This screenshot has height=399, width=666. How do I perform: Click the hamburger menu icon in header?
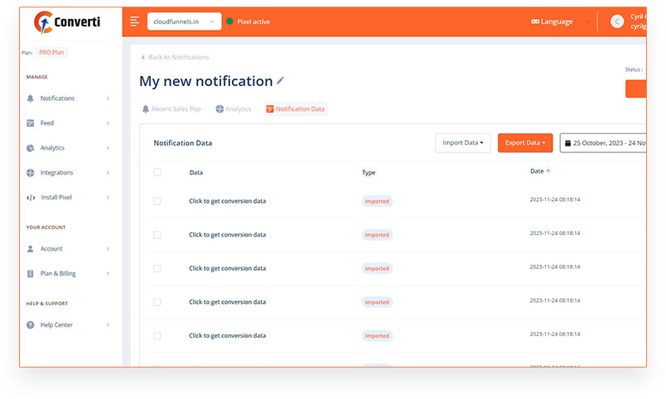(x=135, y=22)
